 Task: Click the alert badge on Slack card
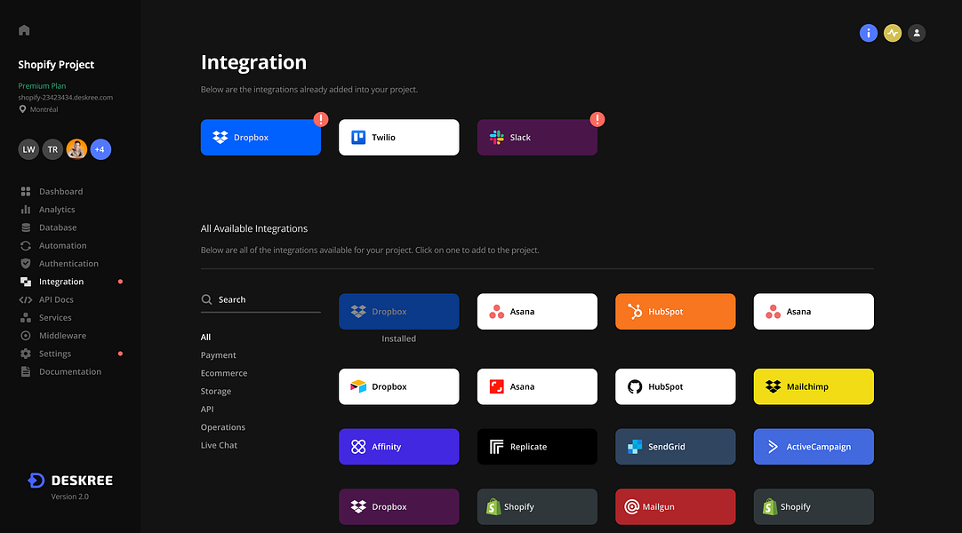coord(597,119)
